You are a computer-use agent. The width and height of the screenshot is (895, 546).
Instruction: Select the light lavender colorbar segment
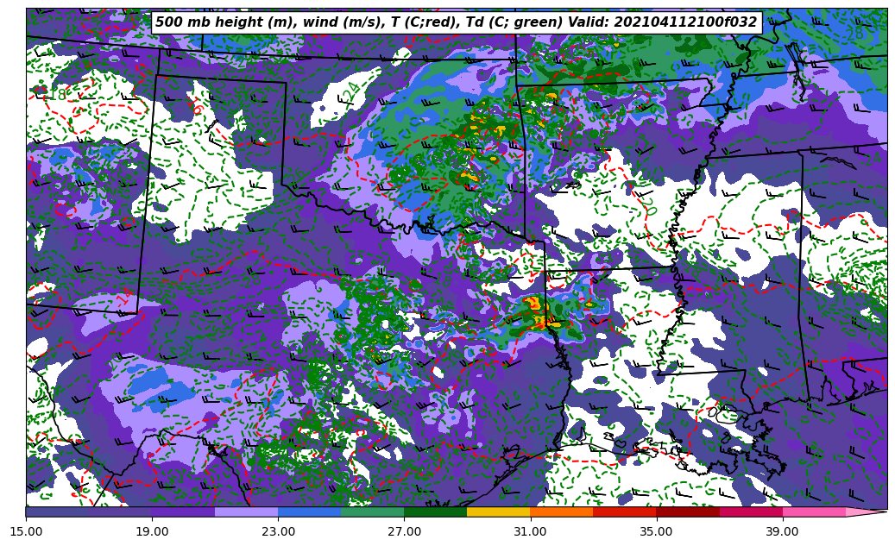tap(246, 511)
